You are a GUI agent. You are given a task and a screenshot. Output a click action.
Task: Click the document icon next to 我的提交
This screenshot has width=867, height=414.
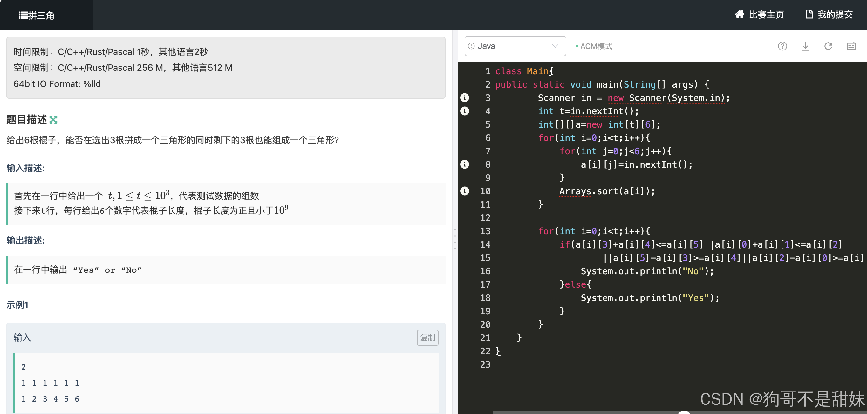click(x=809, y=14)
